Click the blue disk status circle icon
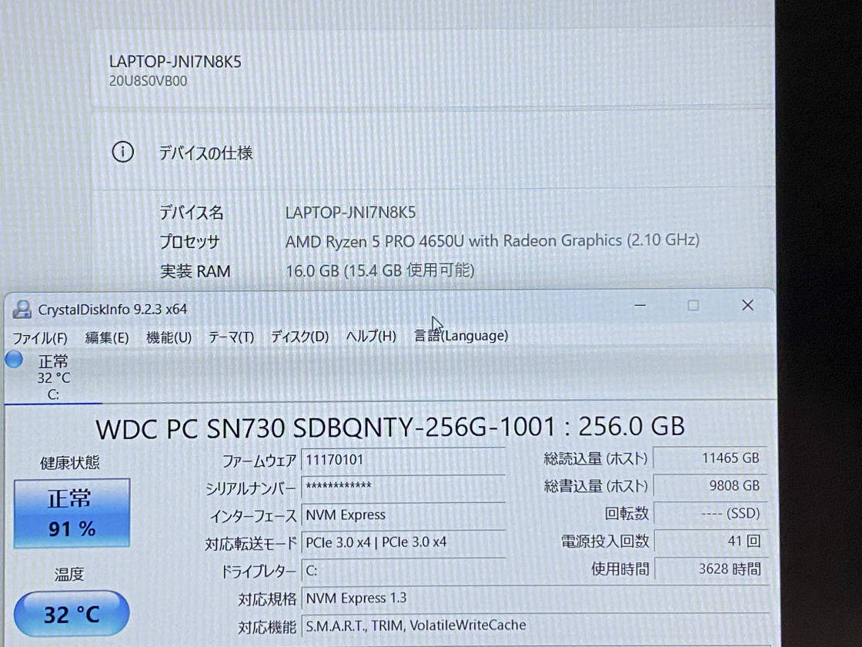Screen dimensions: 862x647 point(14,360)
